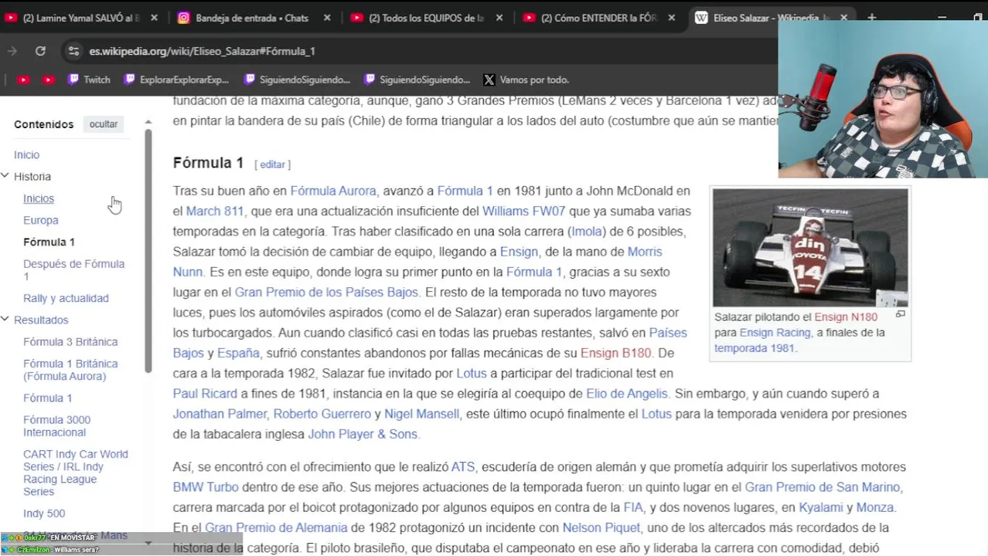Open site information icon in address bar
The width and height of the screenshot is (988, 556).
click(x=73, y=51)
